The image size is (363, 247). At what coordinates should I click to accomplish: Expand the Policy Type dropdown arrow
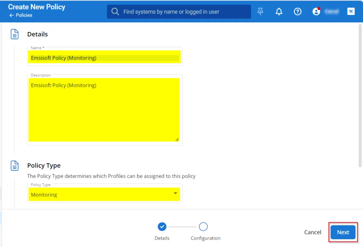(x=175, y=193)
